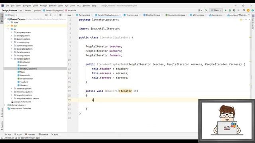Open the Project view selector dropdown
The width and height of the screenshot is (255, 143).
coord(11,15)
